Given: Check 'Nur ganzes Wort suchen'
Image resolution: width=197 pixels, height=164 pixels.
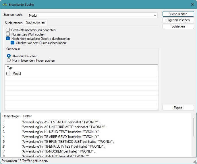Looking at the screenshot, I should (x=8, y=34).
